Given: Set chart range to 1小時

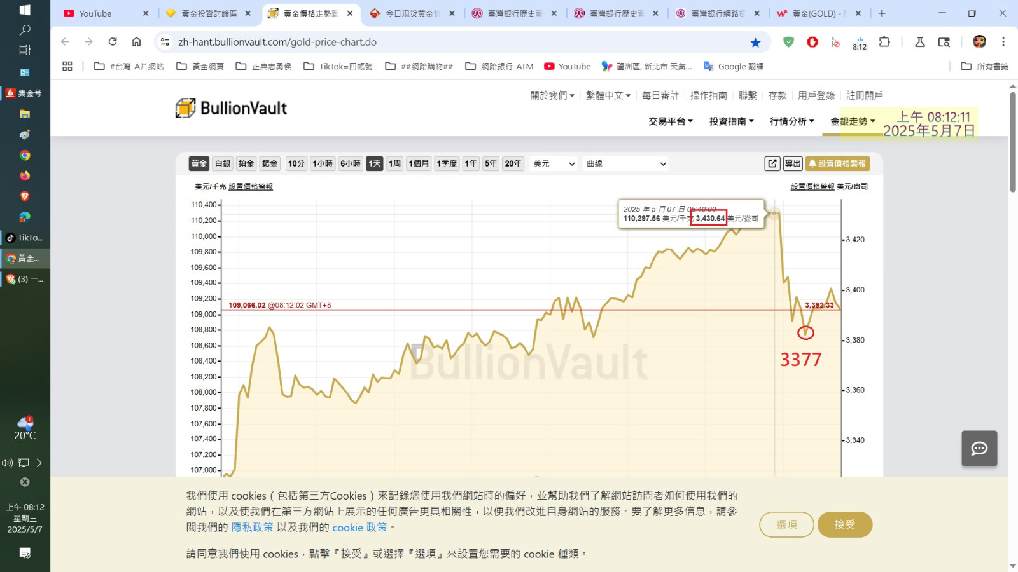Looking at the screenshot, I should pos(323,163).
